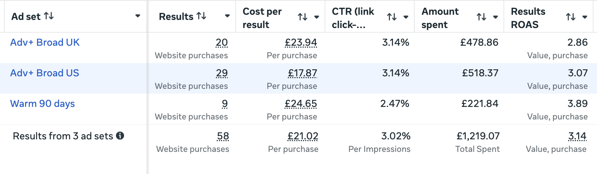
Task: Open the Results ROAS column dropdown
Action: coord(585,17)
